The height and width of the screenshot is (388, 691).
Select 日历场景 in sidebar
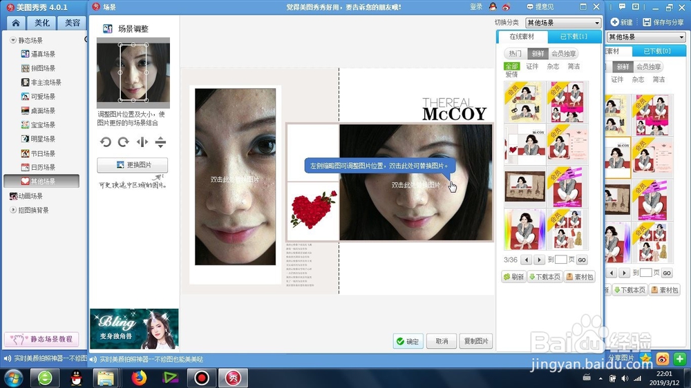coord(38,167)
